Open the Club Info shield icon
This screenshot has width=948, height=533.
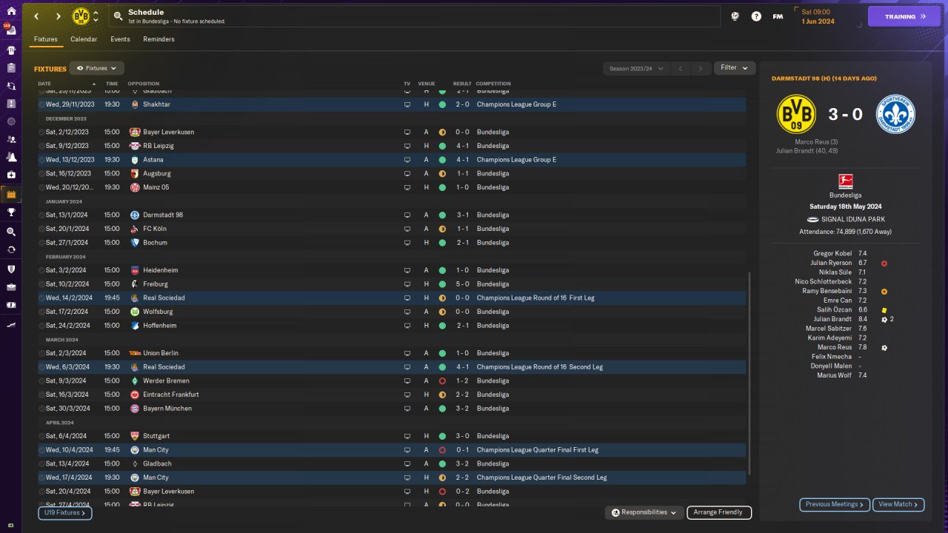[11, 269]
